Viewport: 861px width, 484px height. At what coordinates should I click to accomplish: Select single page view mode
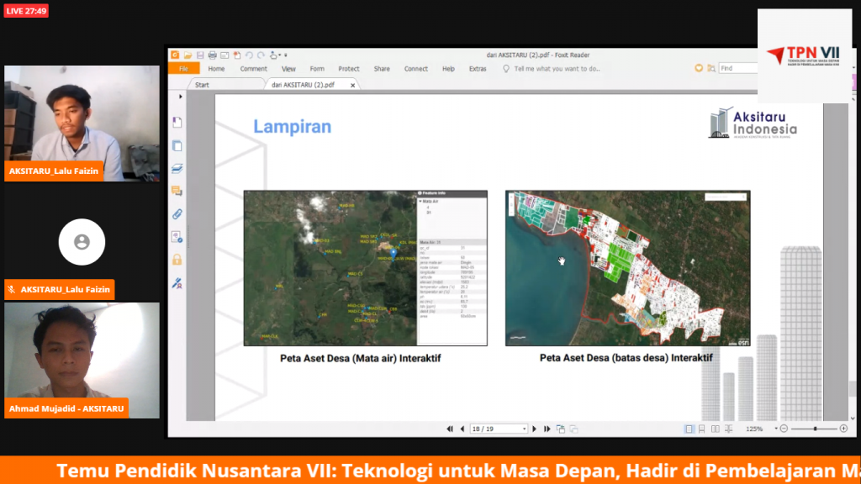tap(689, 429)
